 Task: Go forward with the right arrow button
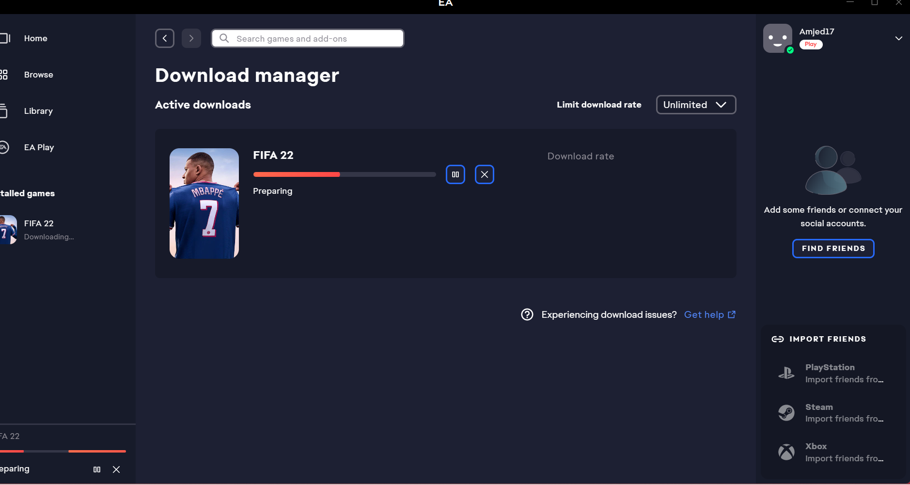tap(191, 38)
